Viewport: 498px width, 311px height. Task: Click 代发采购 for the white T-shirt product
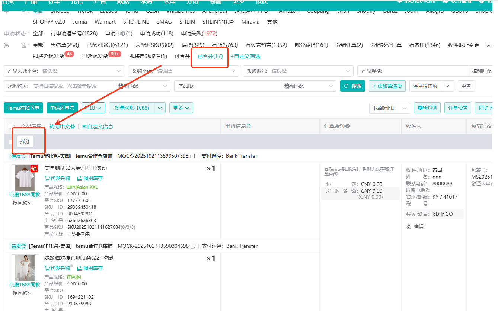click(57, 178)
